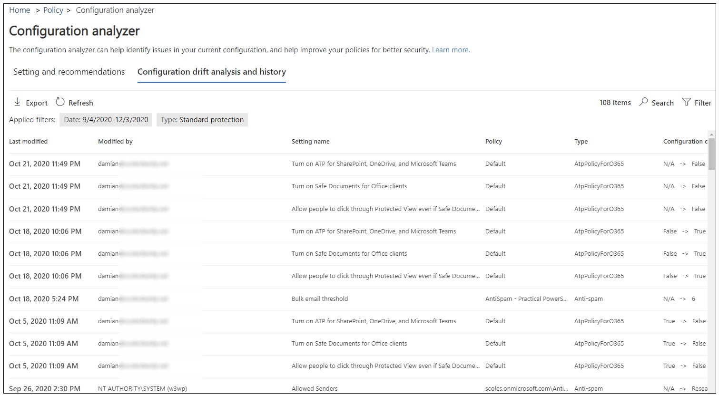Click the Policy column header
The height and width of the screenshot is (395, 719).
tap(493, 142)
